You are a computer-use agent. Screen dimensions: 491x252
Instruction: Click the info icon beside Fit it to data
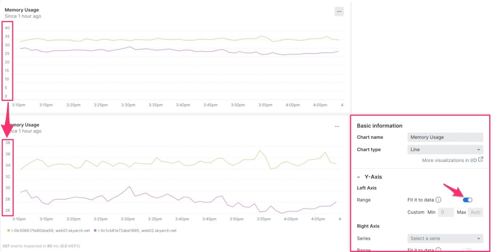click(x=438, y=200)
